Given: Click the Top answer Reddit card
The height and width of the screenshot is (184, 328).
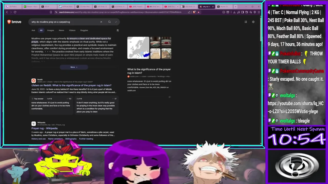Looking at the screenshot, I should (x=51, y=105).
